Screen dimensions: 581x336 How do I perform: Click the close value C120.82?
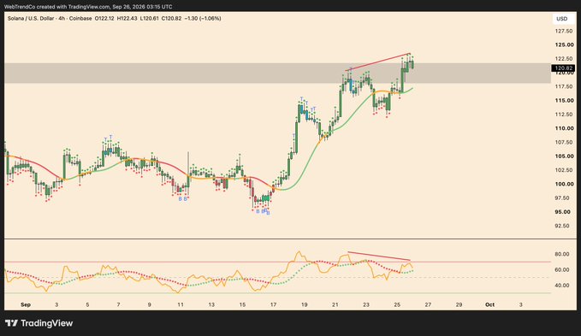171,18
